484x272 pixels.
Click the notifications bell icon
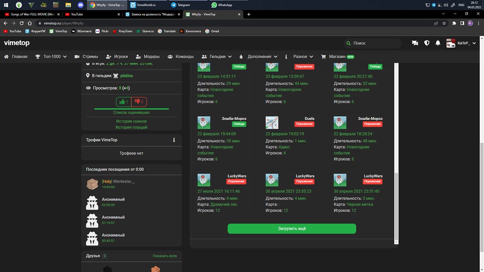[x=438, y=43]
